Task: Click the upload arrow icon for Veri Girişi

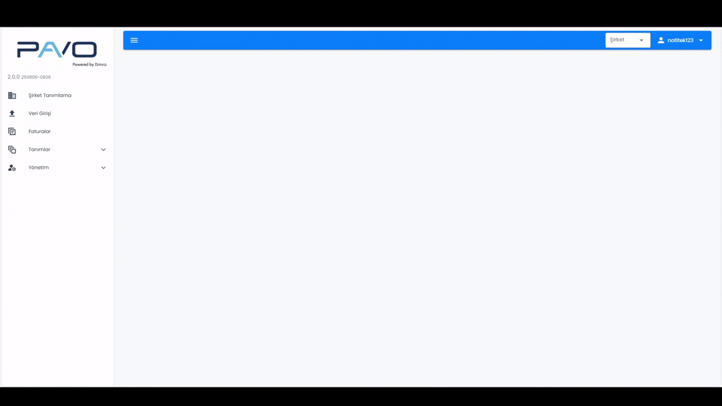Action: (x=12, y=113)
